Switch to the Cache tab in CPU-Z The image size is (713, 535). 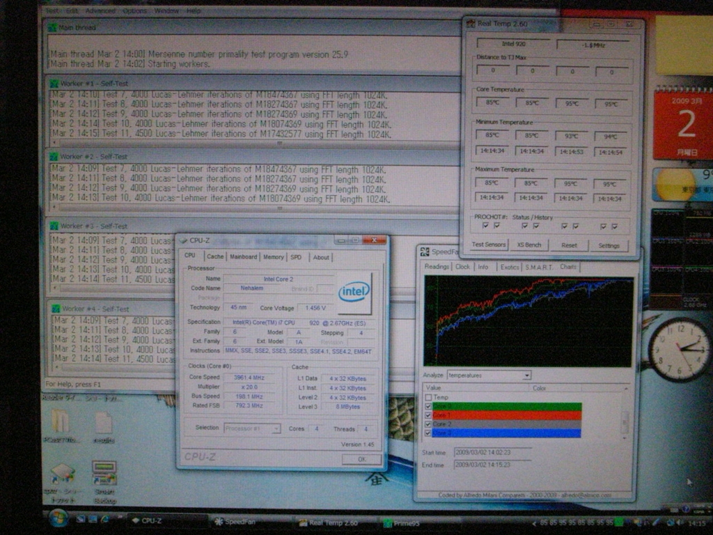[215, 256]
